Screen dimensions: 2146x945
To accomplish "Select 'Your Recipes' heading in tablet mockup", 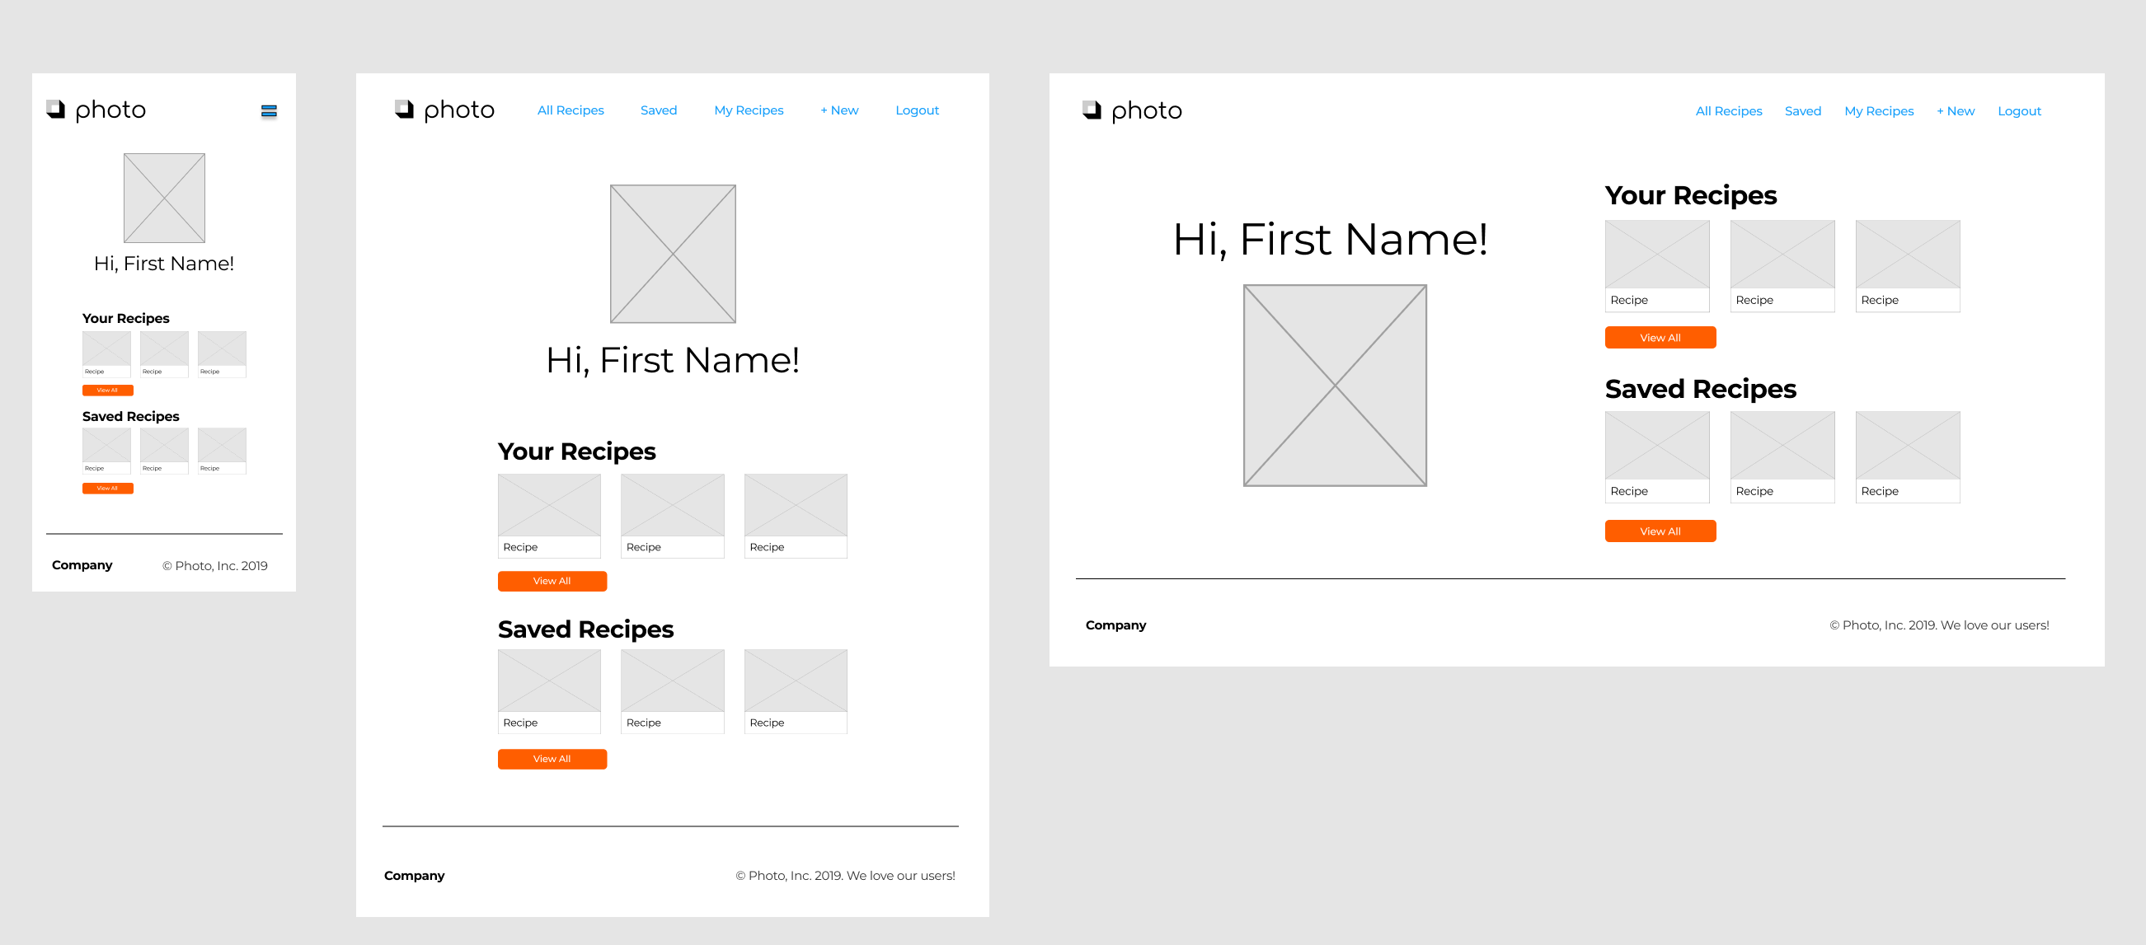I will click(x=576, y=451).
